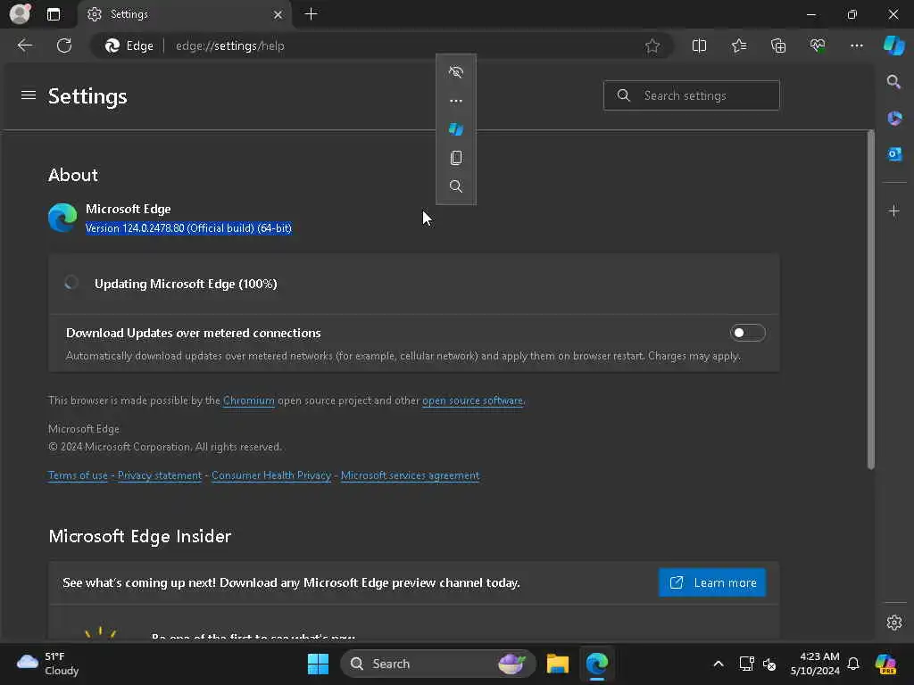The width and height of the screenshot is (914, 685).
Task: Open Privacy statement link
Action: click(160, 475)
